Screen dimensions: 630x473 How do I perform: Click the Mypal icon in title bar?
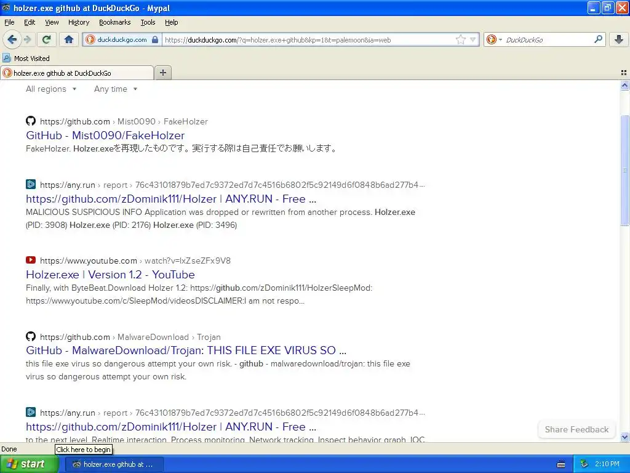click(x=6, y=7)
